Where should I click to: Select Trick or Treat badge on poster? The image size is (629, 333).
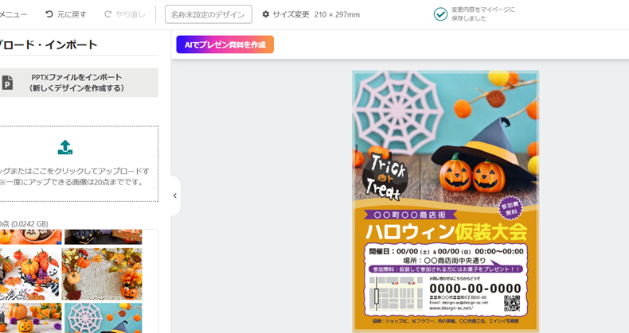(x=385, y=176)
